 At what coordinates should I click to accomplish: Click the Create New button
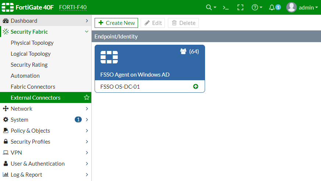pos(116,23)
